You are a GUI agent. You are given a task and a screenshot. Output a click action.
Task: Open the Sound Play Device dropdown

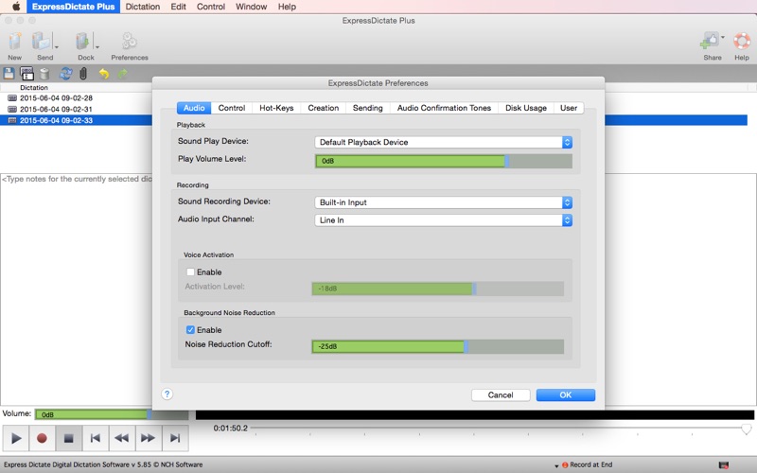[443, 143]
